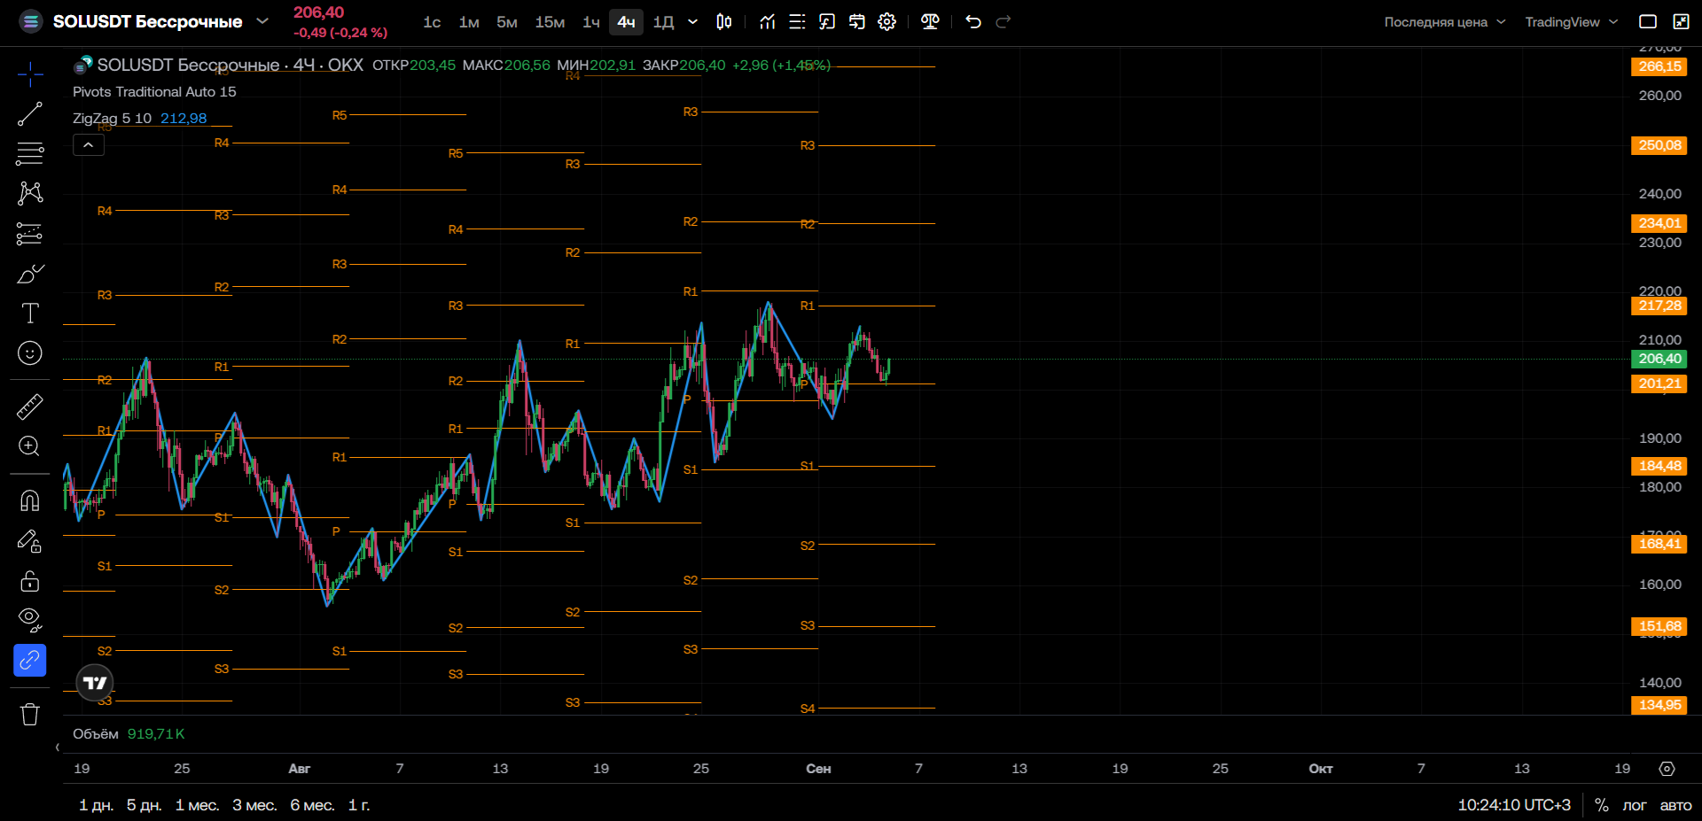The image size is (1702, 821).
Task: Click the balance scales compare icon
Action: click(x=930, y=22)
